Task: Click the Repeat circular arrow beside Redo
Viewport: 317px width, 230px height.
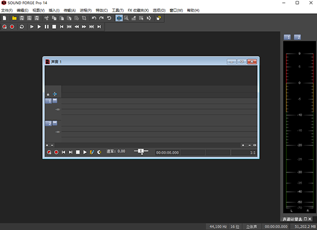Action: pos(109,18)
